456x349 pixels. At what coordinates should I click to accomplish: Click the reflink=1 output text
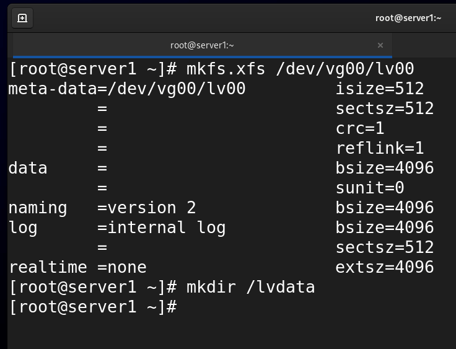[x=380, y=148]
